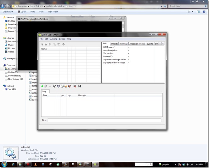Toggle Verbose log level V icon
Screen dimensions: 209x168
click(x=54, y=86)
